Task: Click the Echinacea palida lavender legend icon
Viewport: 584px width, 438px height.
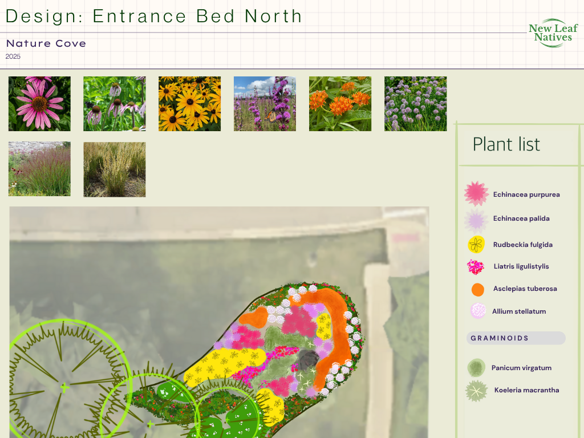Action: coord(476,221)
